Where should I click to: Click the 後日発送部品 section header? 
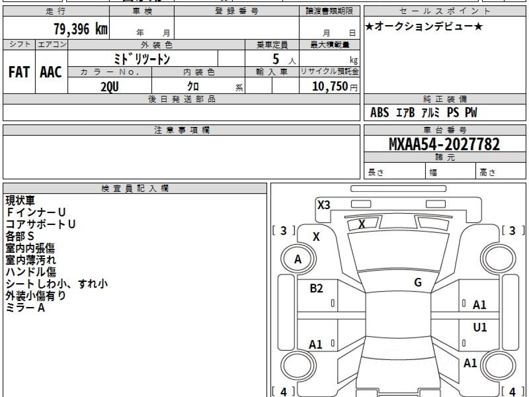coord(181,99)
